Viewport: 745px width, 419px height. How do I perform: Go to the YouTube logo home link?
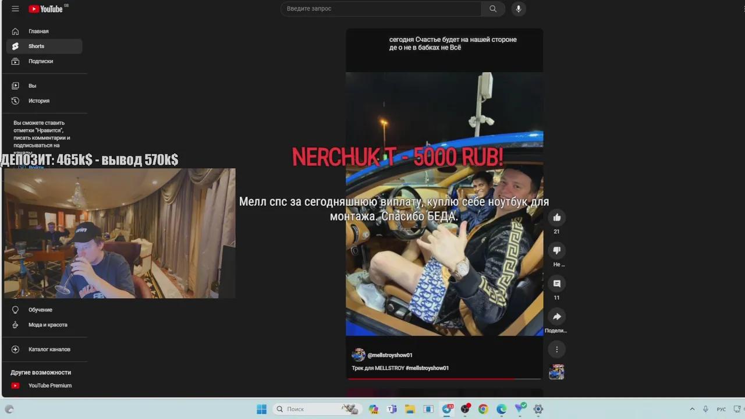pos(45,9)
